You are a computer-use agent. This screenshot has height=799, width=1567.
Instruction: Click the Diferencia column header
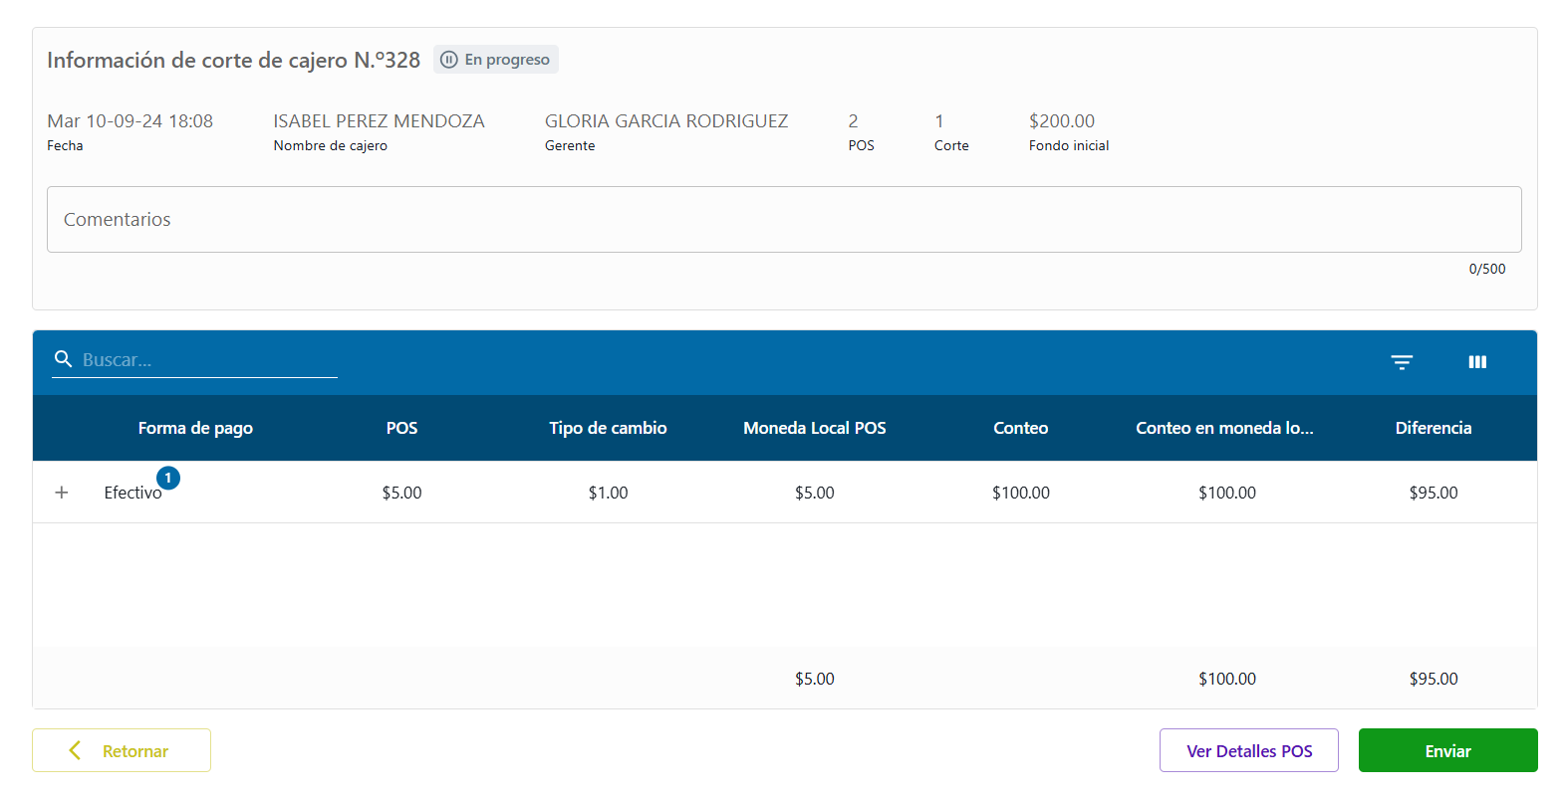point(1433,428)
